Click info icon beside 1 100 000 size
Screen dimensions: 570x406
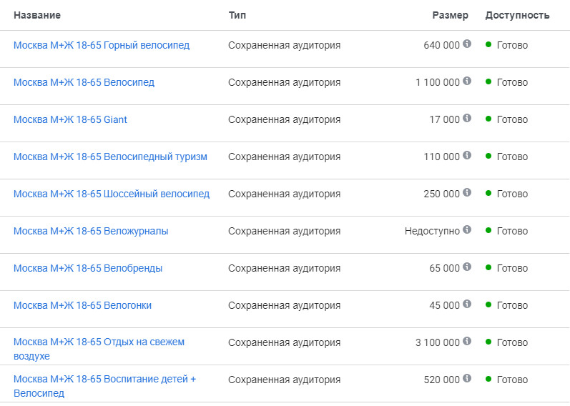click(x=467, y=81)
